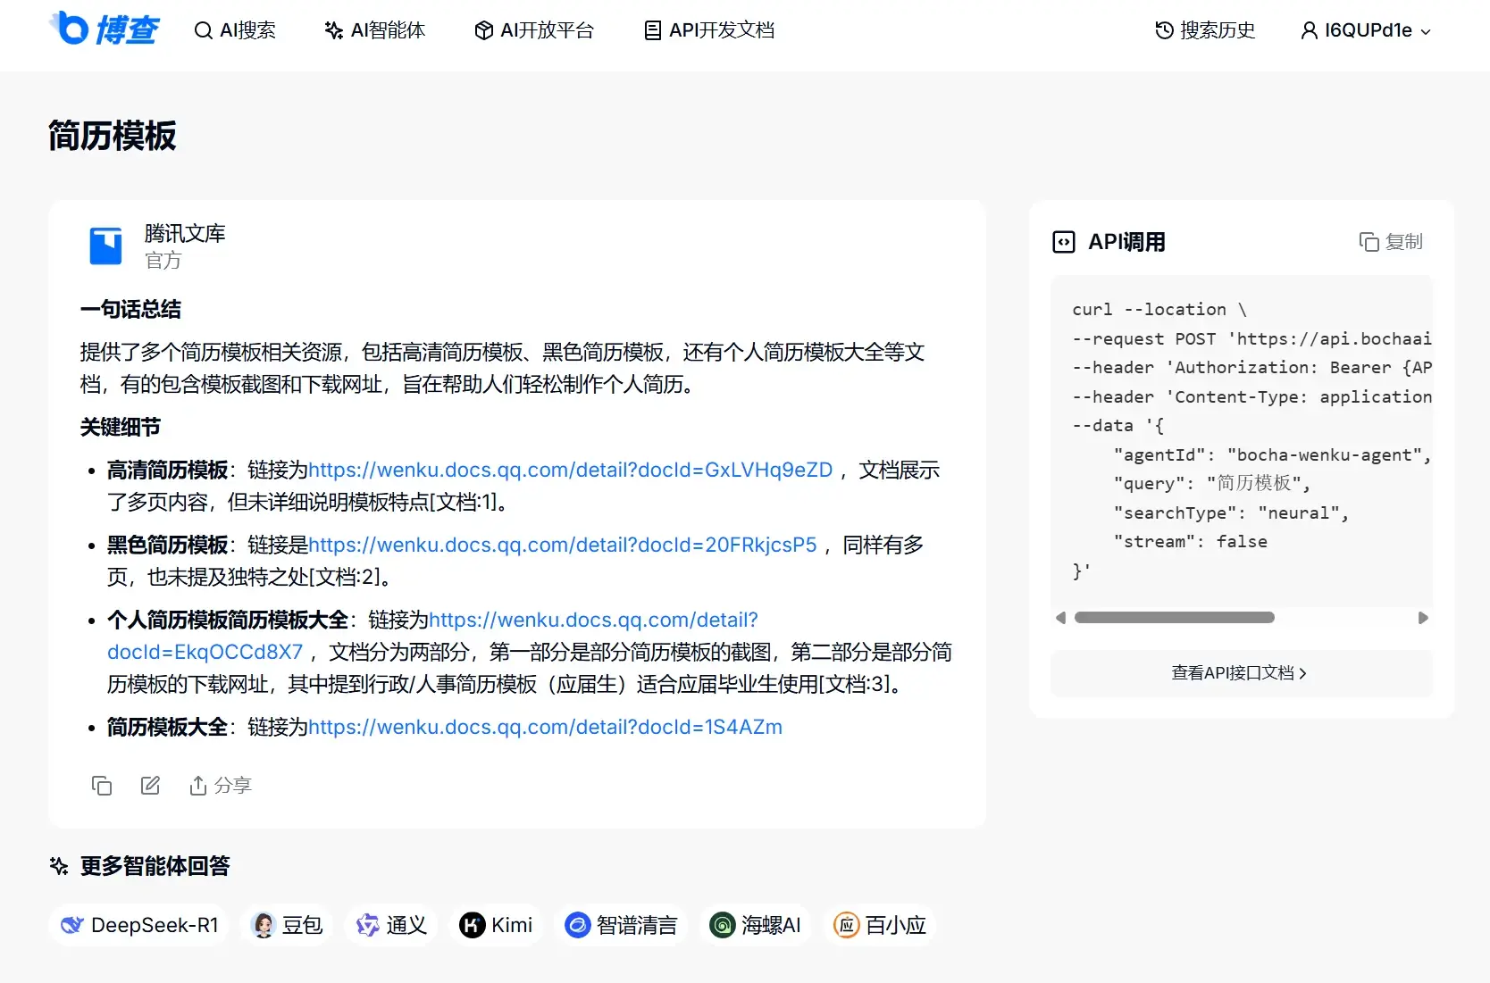
Task: Open the 简历模板大全 1S4AZm document link
Action: click(545, 727)
